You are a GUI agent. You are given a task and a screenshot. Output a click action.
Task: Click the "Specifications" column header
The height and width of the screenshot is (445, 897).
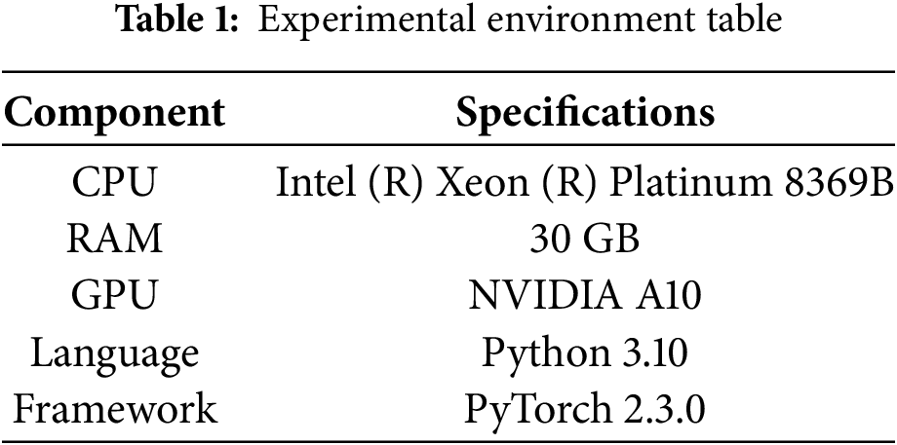[585, 112]
